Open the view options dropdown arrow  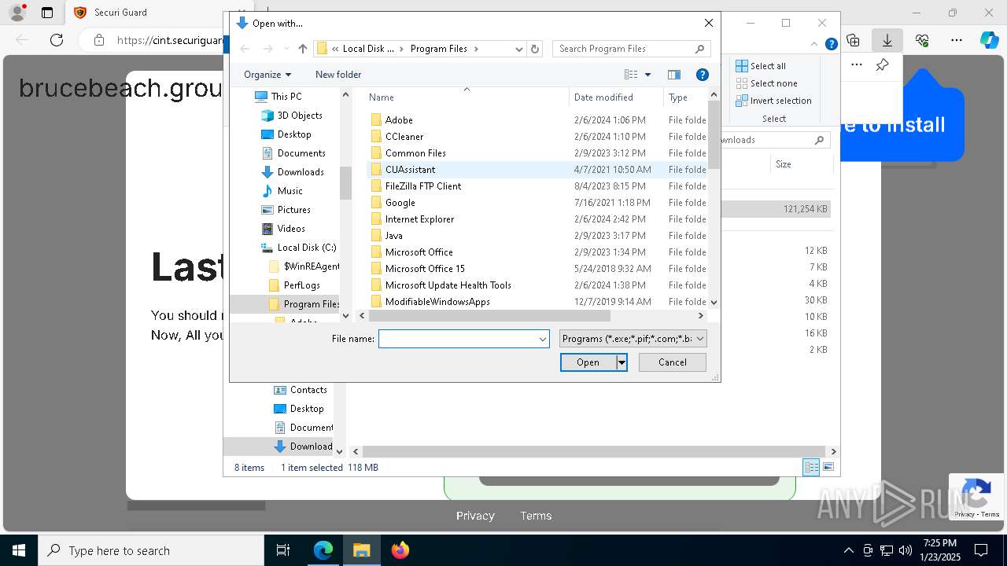click(x=648, y=75)
